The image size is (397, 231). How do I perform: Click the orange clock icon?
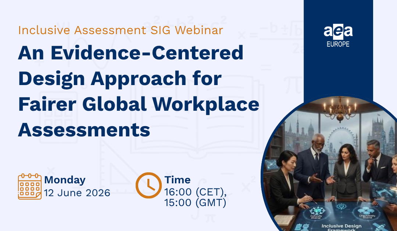[x=149, y=185]
